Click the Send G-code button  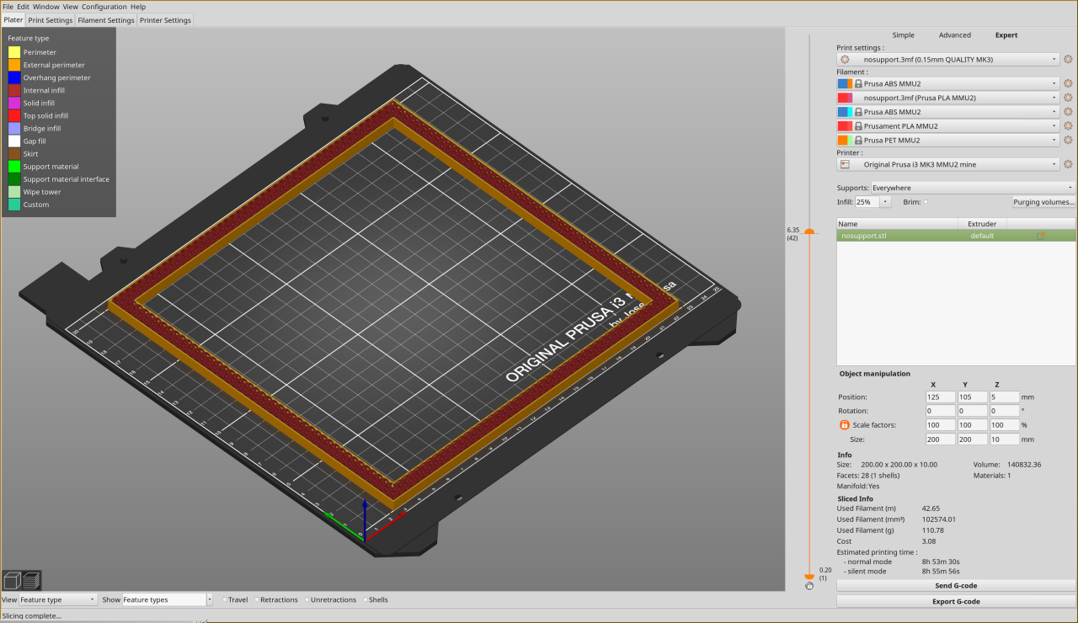pyautogui.click(x=956, y=585)
